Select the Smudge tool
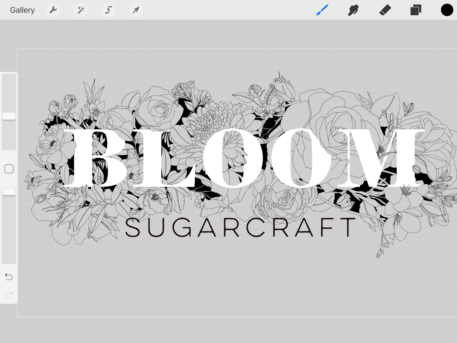Image resolution: width=457 pixels, height=343 pixels. pyautogui.click(x=353, y=10)
